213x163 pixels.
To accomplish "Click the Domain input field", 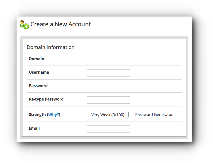I will (108, 60).
